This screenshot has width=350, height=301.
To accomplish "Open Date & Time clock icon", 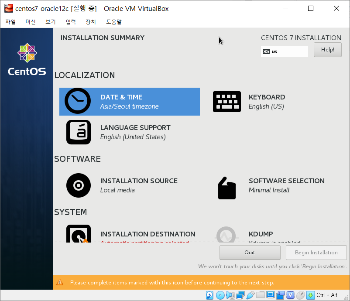I will coord(78,101).
